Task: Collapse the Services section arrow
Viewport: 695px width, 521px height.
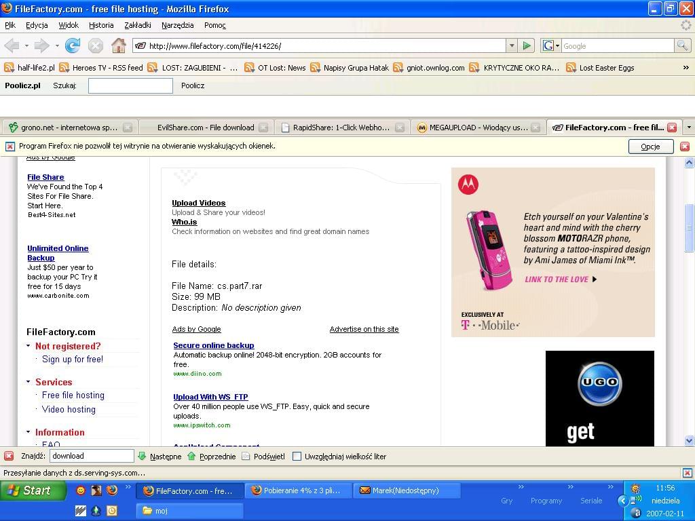Action: pyautogui.click(x=29, y=382)
